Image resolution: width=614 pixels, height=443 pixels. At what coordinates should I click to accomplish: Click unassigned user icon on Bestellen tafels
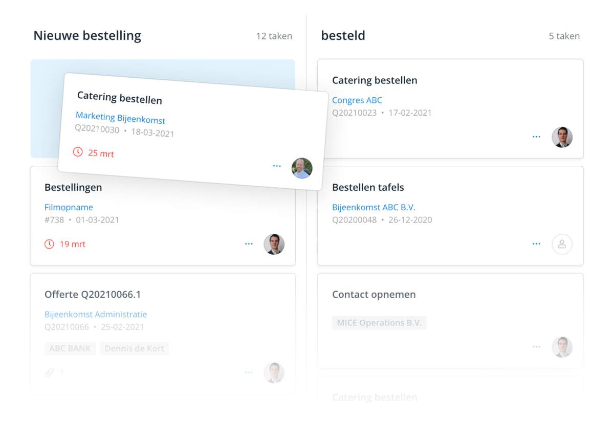coord(562,244)
